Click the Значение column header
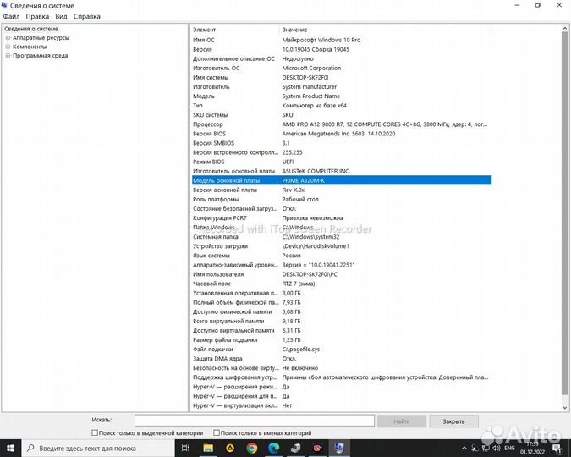The image size is (571, 457). pos(385,30)
